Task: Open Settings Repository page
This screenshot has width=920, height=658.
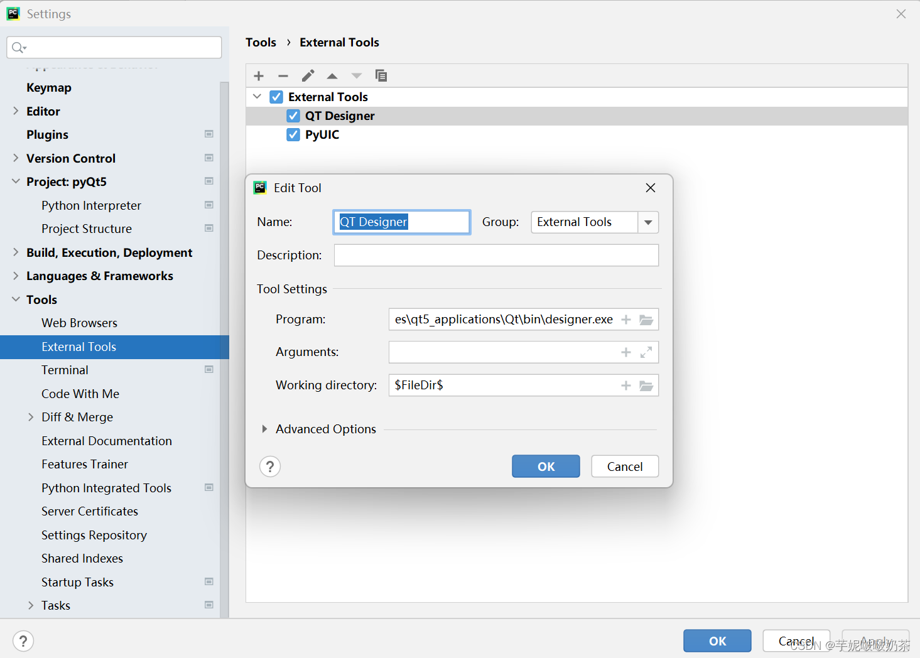Action: 94,535
